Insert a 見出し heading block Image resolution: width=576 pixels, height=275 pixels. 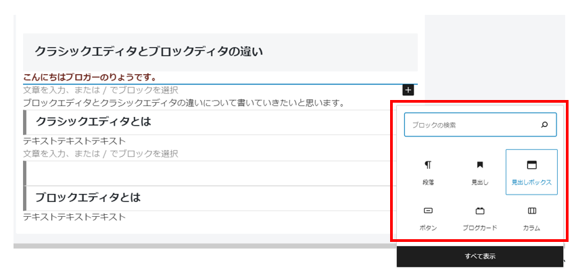480,172
